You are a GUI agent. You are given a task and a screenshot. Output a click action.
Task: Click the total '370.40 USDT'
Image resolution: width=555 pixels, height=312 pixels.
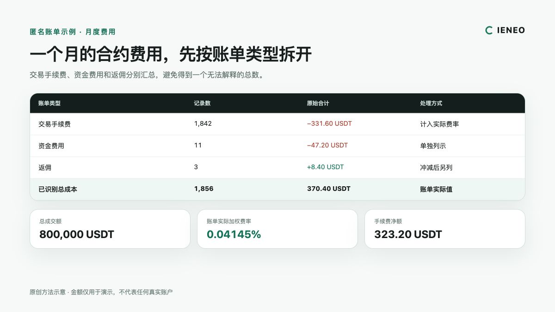(x=329, y=189)
